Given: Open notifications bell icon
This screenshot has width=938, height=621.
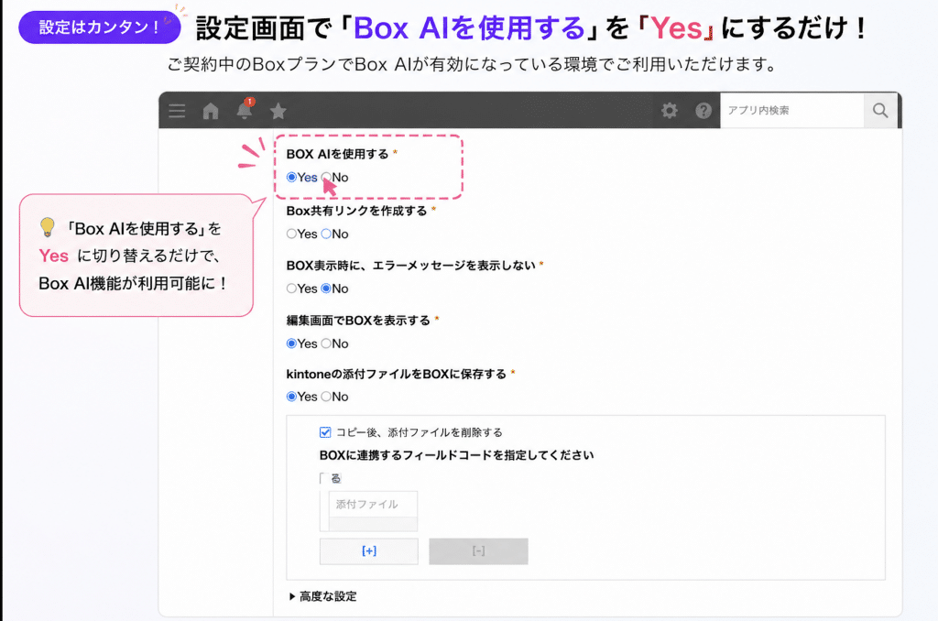Looking at the screenshot, I should [245, 110].
